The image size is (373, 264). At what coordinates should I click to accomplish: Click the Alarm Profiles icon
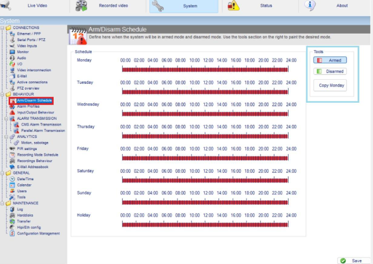pos(12,107)
